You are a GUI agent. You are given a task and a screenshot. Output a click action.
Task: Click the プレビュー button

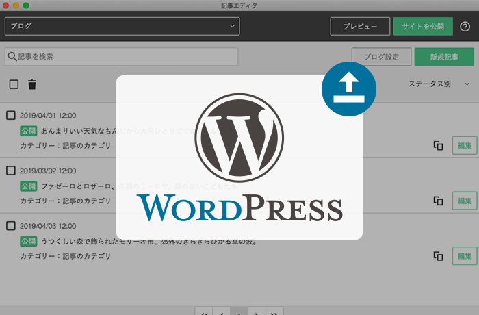(360, 26)
